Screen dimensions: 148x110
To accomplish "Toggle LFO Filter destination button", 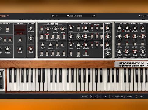I will [x=52, y=36].
